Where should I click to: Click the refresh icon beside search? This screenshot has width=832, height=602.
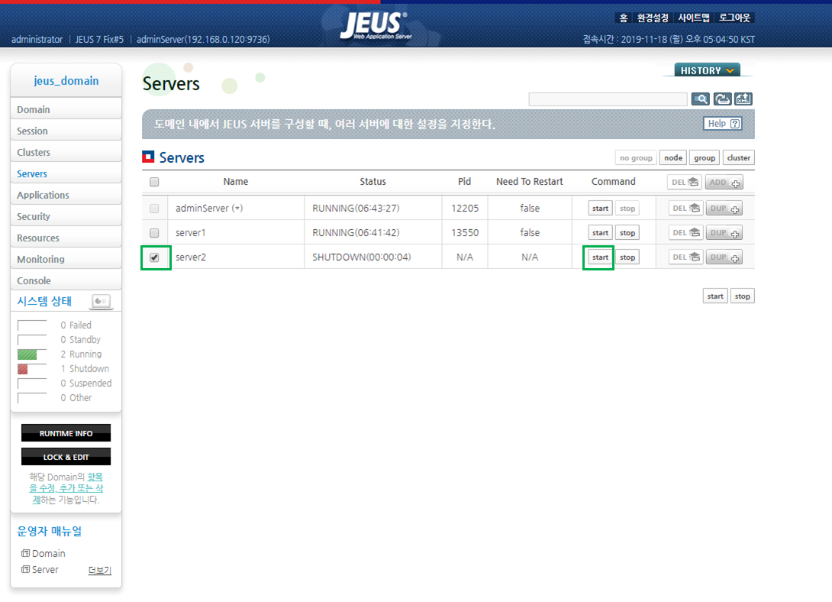point(721,99)
